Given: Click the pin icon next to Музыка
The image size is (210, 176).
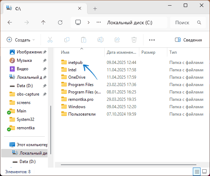Looking at the screenshot, I should 44,60.
